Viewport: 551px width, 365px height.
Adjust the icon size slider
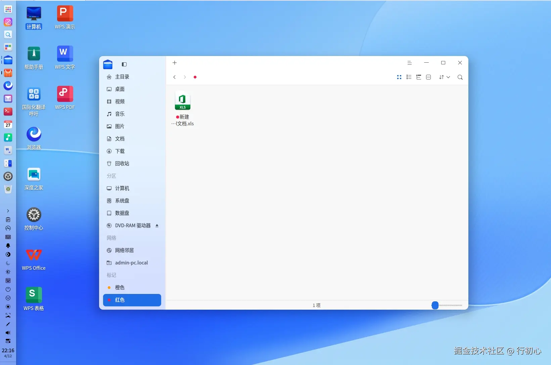(x=435, y=305)
